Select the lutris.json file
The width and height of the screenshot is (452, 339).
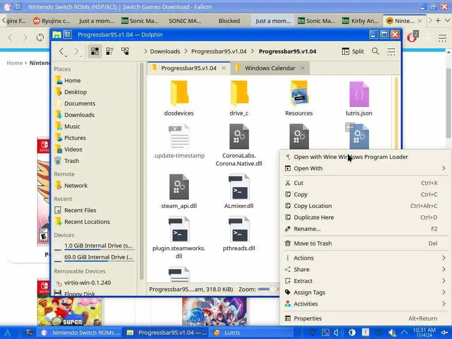(x=358, y=98)
